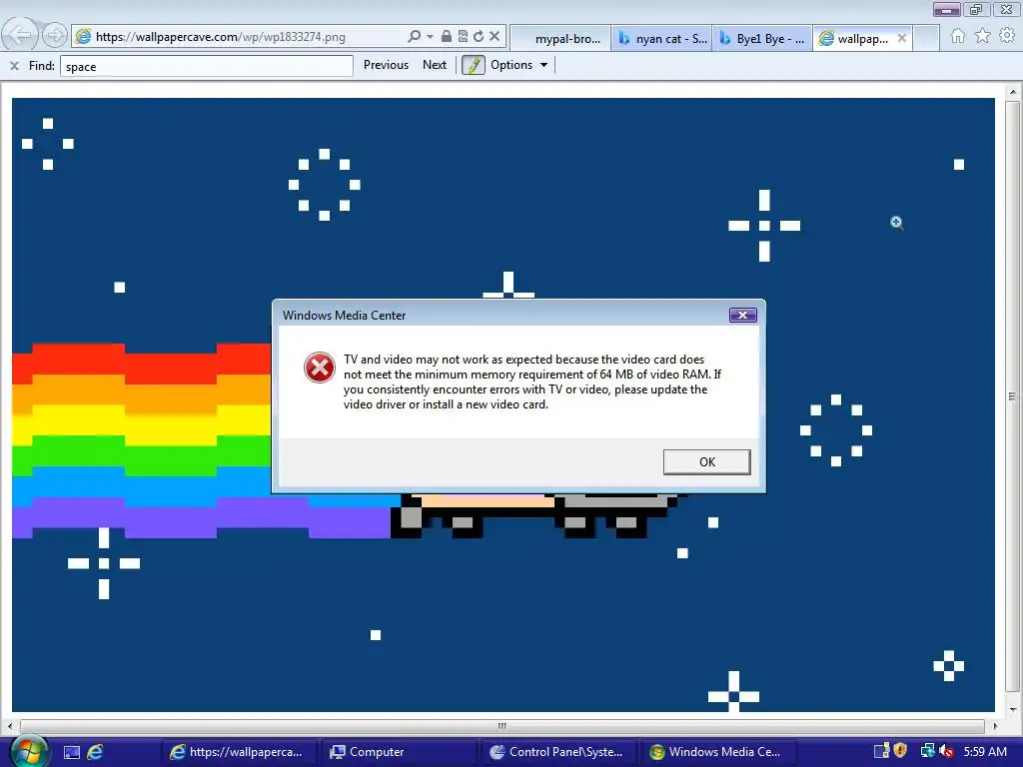Click the muted volume tray icon
This screenshot has width=1023, height=767.
(947, 751)
